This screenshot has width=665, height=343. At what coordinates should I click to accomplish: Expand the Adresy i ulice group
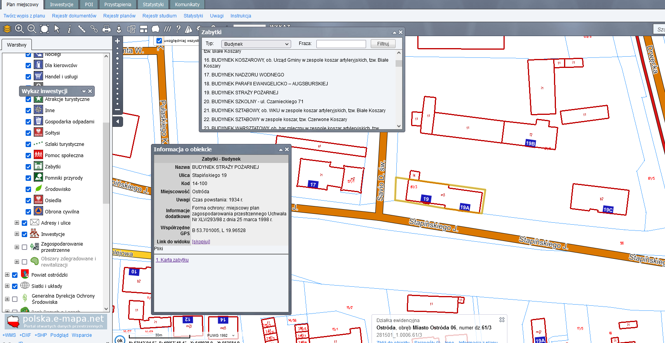click(x=17, y=223)
